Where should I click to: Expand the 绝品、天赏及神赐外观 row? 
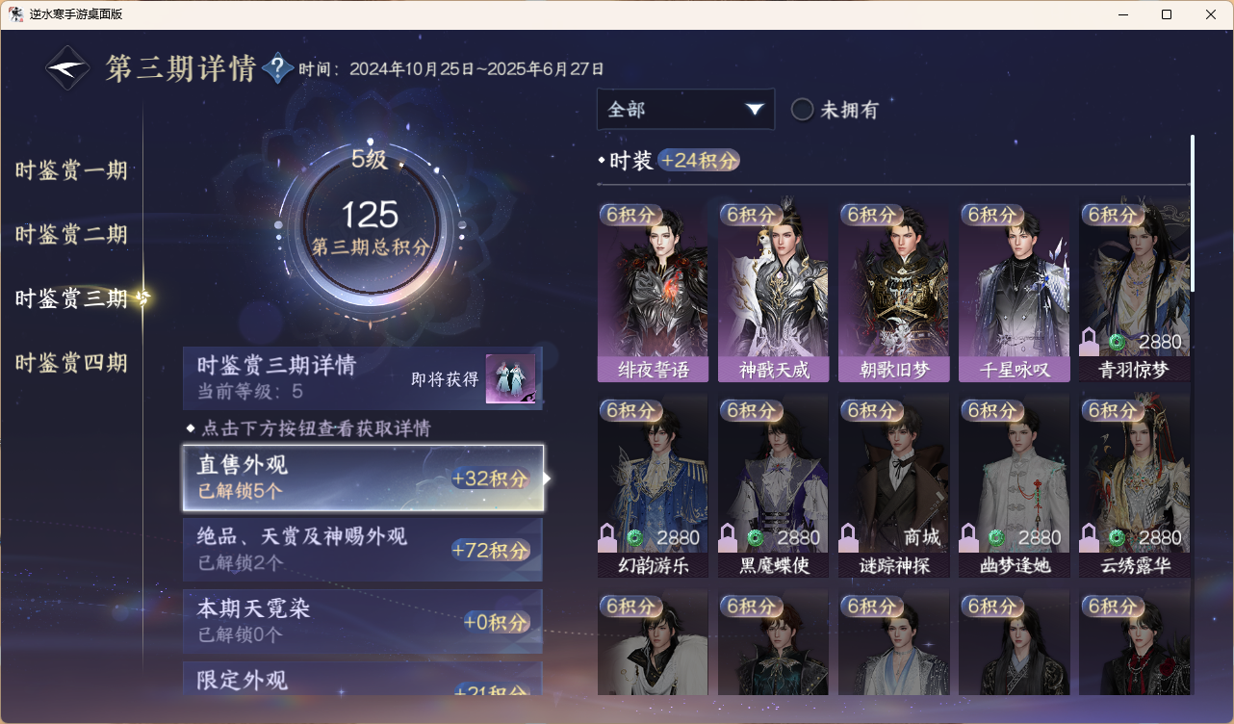(x=363, y=549)
